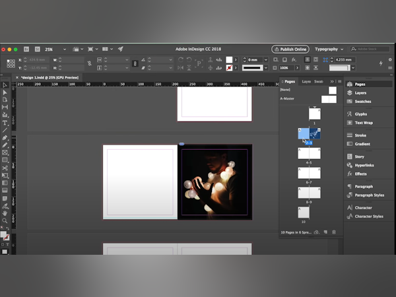Switch to the Layers tab in floating panel
The height and width of the screenshot is (297, 396).
(306, 81)
